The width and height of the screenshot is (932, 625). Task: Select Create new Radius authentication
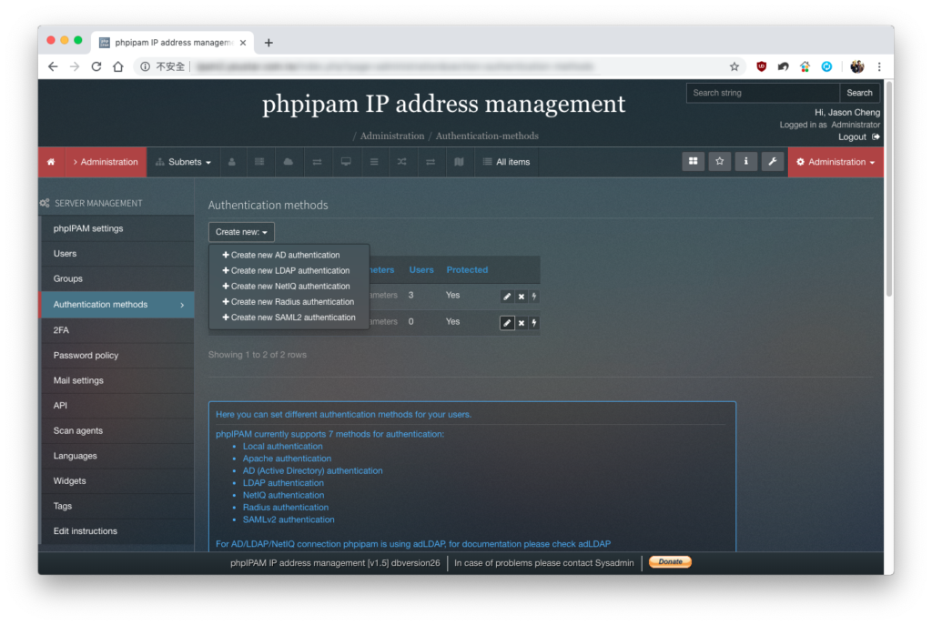[289, 302]
